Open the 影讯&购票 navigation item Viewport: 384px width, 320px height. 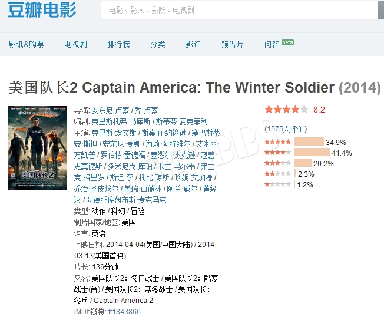click(x=26, y=44)
